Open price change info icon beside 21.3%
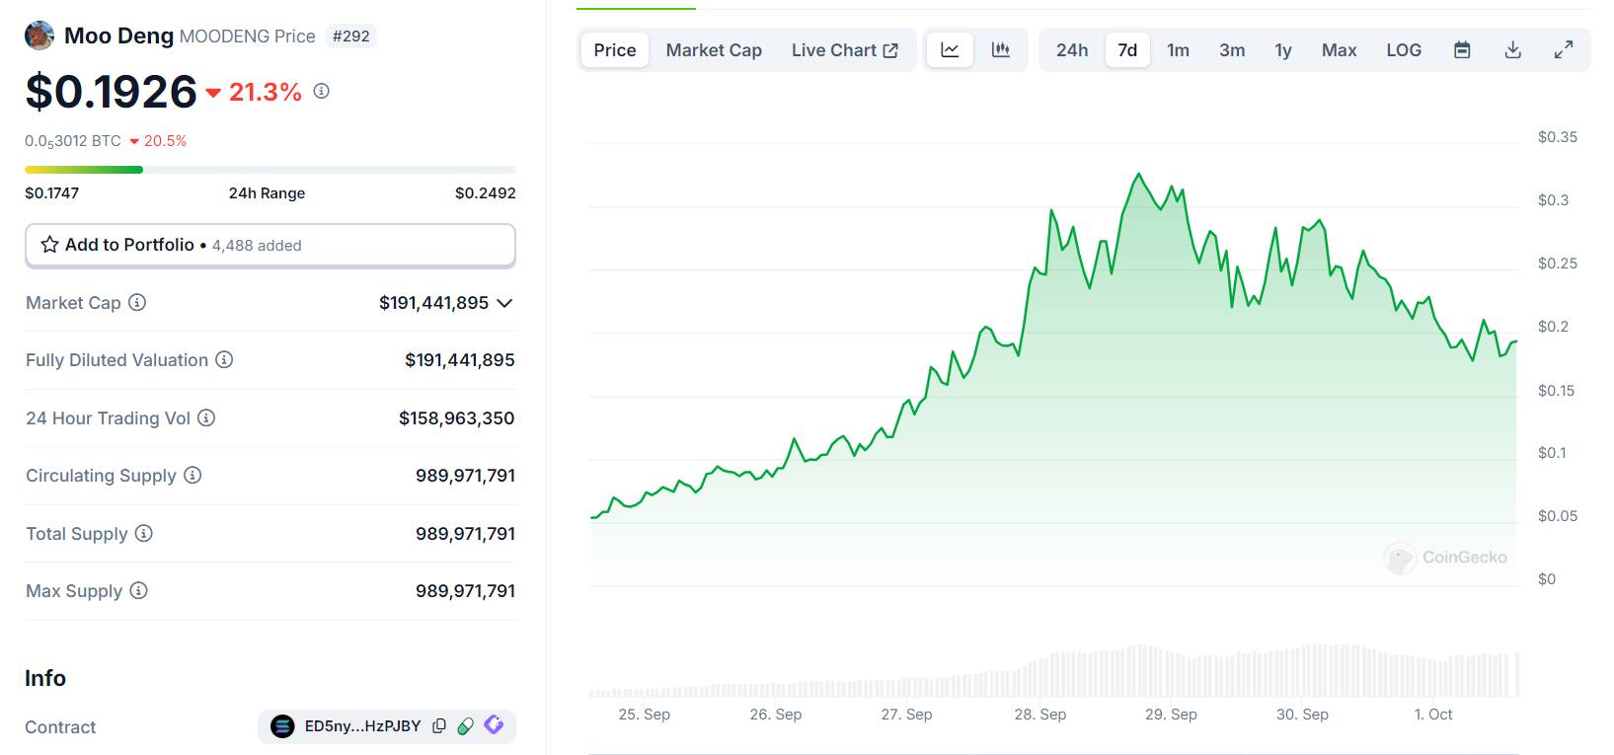This screenshot has height=755, width=1614. click(x=322, y=91)
